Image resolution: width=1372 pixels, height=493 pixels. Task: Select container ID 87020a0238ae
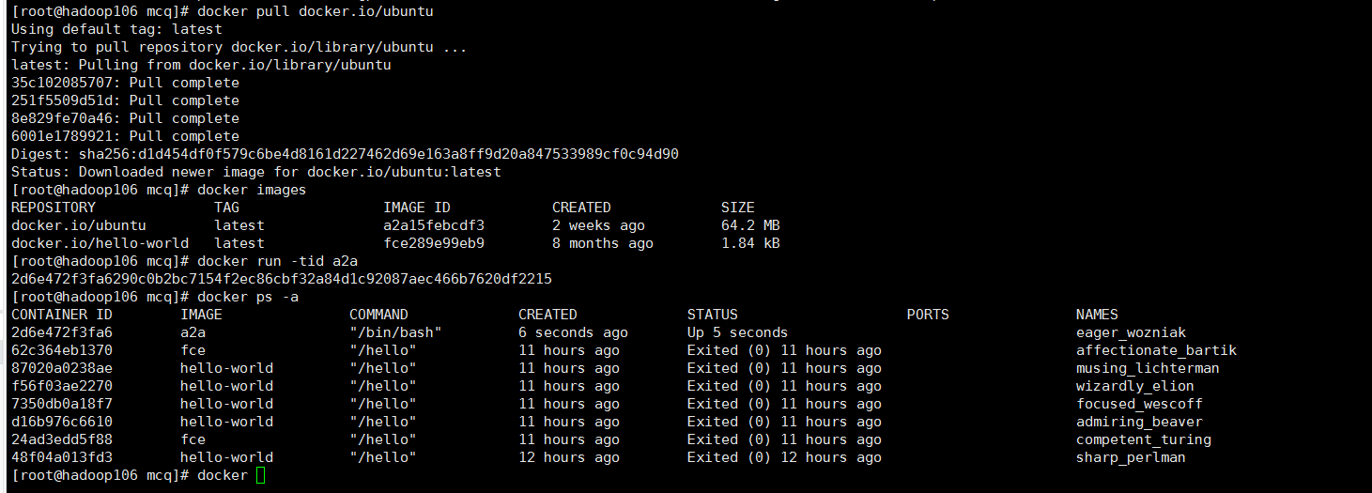61,368
